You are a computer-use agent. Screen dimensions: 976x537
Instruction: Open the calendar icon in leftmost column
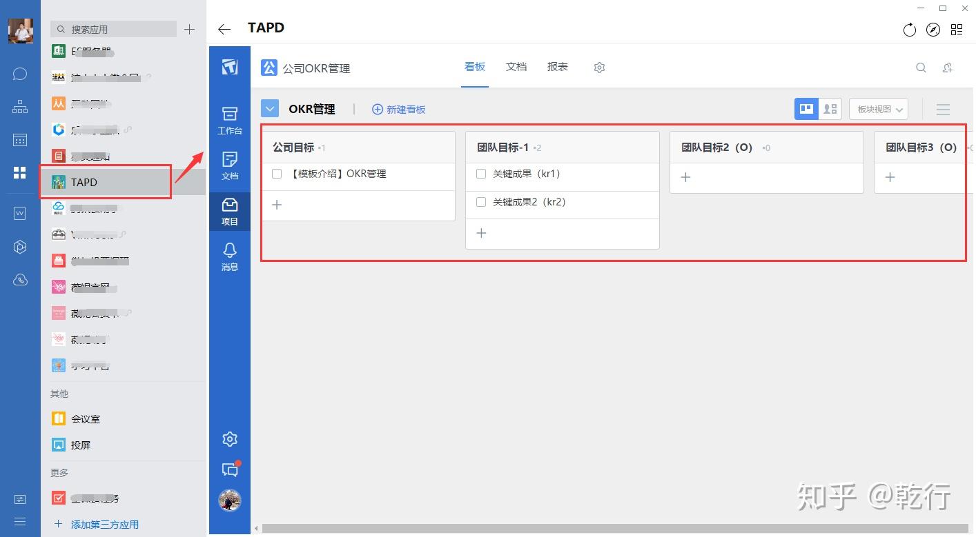[19, 139]
